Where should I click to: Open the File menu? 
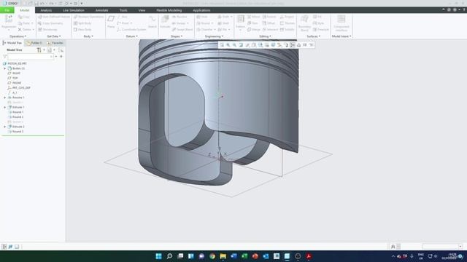(x=7, y=10)
